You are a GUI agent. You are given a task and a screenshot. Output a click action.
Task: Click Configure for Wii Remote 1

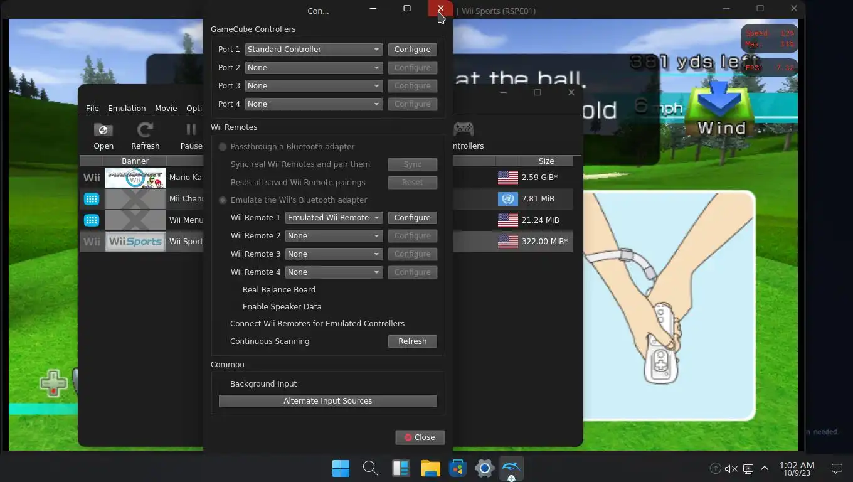coord(412,218)
